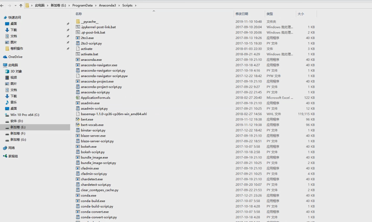Select the ApplicationForm.xls Excel icon
The image size is (372, 222).
[x=78, y=98]
